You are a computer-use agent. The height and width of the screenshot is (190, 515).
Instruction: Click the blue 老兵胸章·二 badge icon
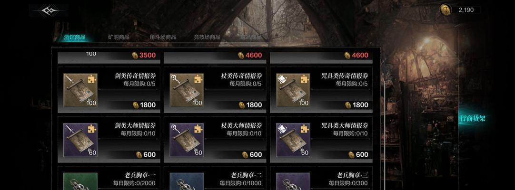[187, 181]
